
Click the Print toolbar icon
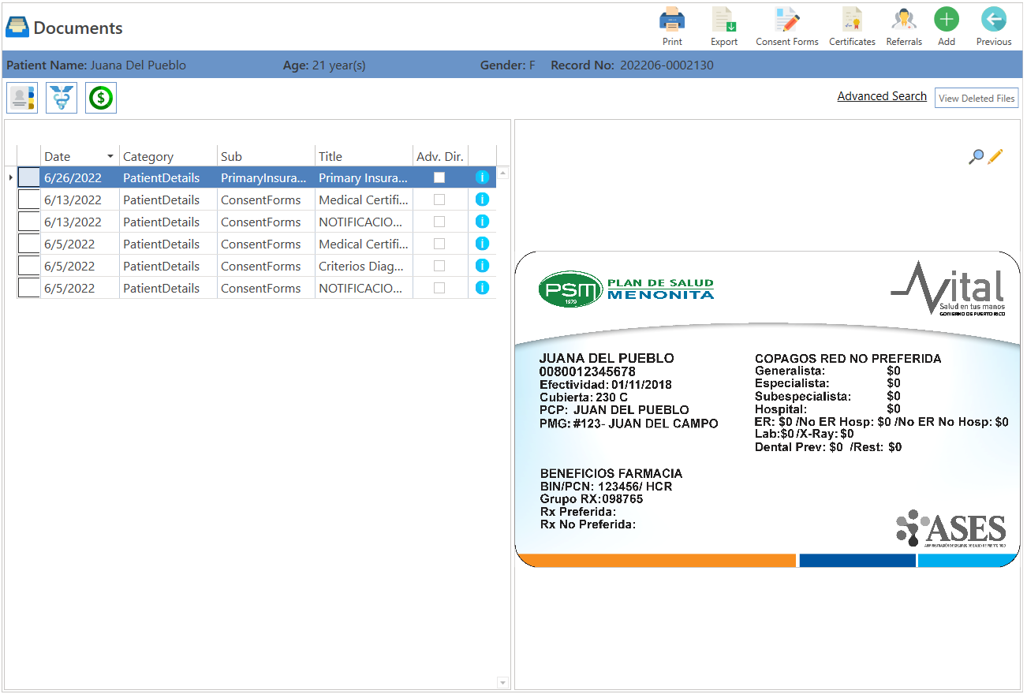[672, 26]
